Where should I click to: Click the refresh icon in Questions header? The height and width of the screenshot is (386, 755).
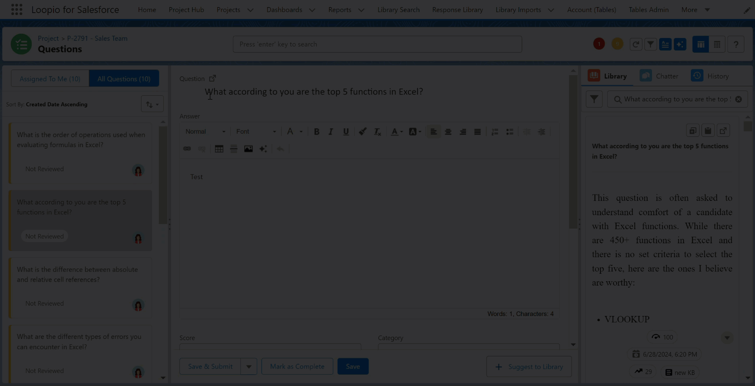tap(636, 44)
